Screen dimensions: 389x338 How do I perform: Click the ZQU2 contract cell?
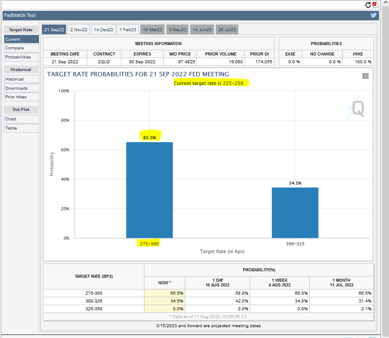click(x=104, y=62)
